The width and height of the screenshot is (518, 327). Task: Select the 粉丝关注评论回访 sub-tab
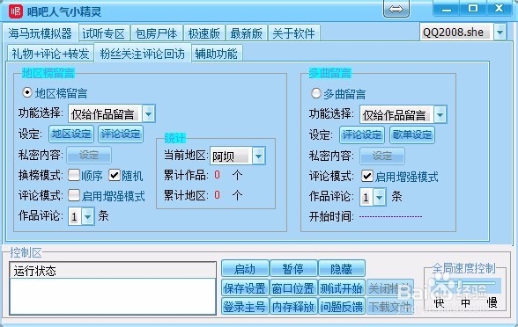pos(143,53)
